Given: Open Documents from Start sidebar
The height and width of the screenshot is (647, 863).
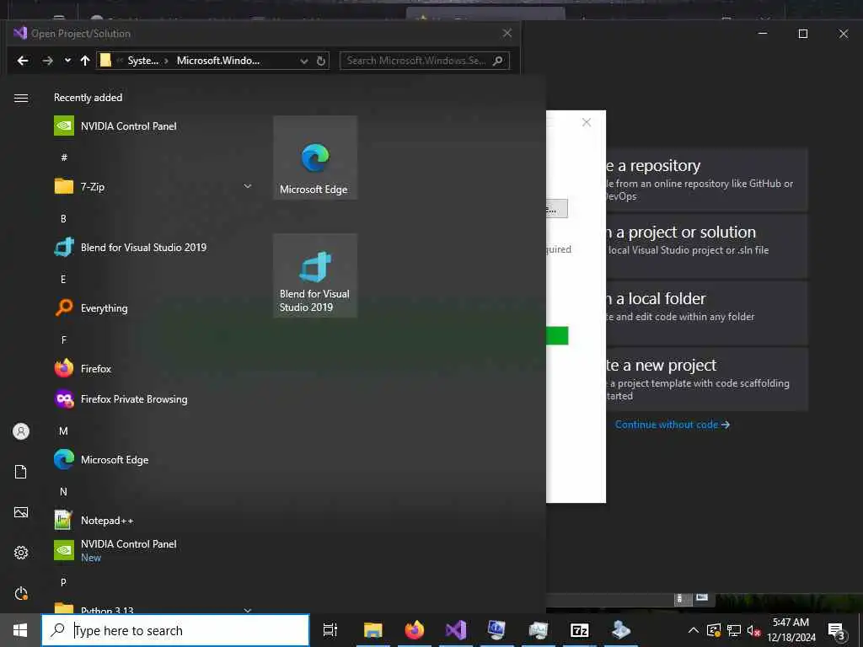Looking at the screenshot, I should coord(21,472).
